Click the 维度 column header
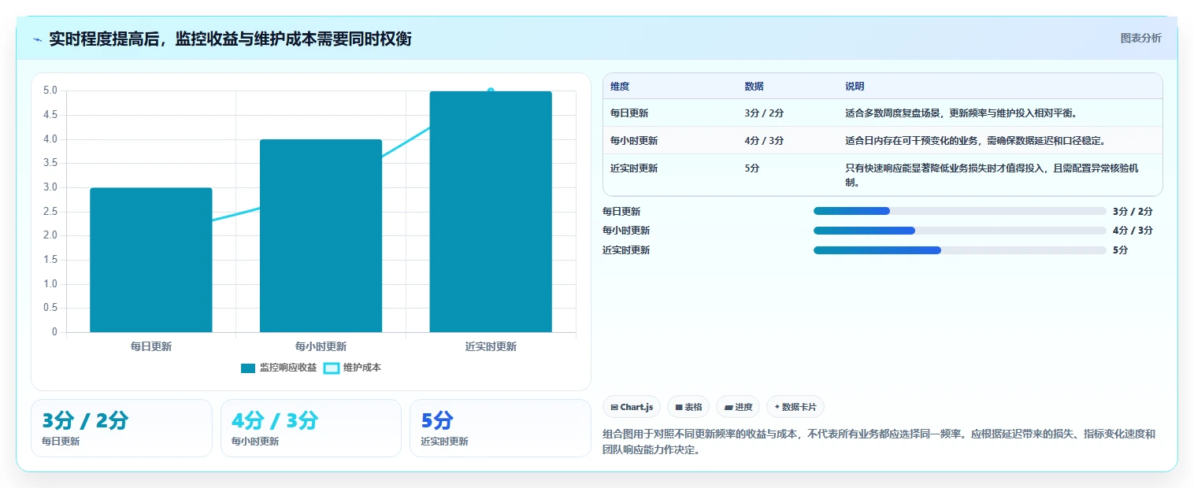 [620, 87]
